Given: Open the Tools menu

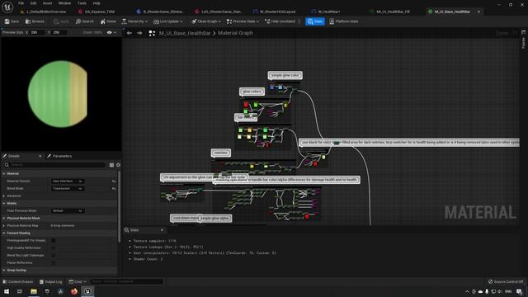Looking at the screenshot, I should 82,3.
